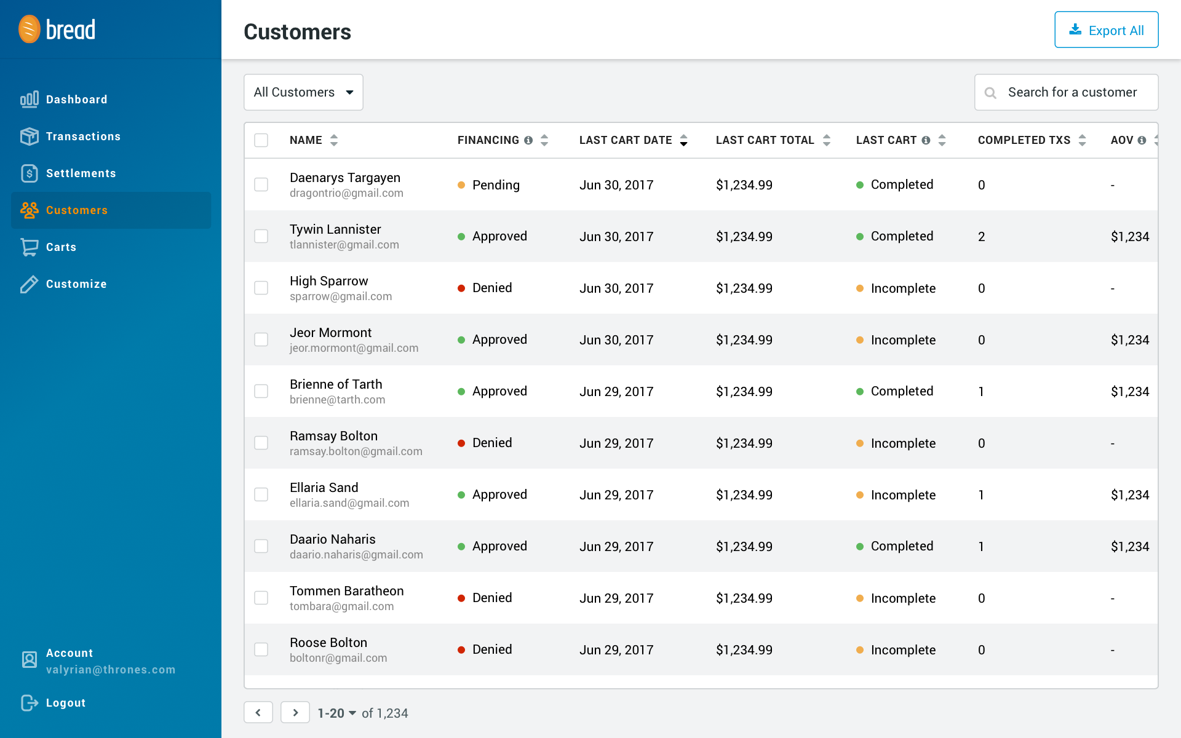The width and height of the screenshot is (1181, 738).
Task: Click the Export All button
Action: point(1106,29)
